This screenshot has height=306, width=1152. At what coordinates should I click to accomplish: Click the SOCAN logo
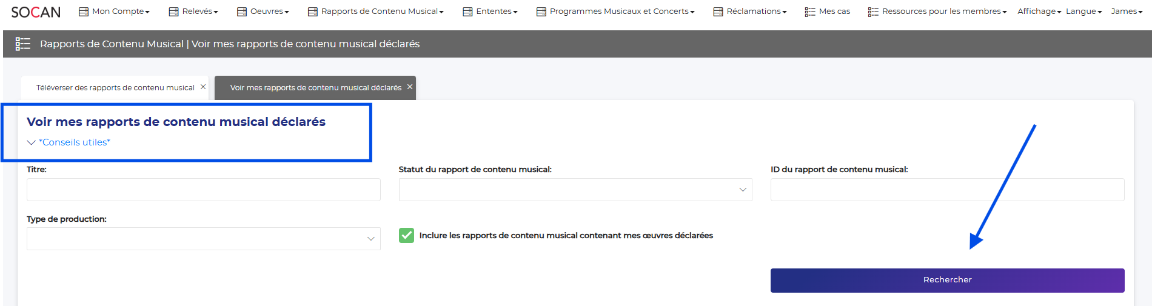point(36,12)
